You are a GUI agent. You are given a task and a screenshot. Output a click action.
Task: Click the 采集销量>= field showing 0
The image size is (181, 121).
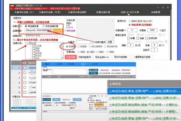click(x=132, y=30)
